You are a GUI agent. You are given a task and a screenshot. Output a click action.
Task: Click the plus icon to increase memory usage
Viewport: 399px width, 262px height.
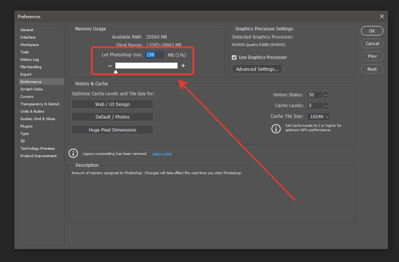click(183, 66)
